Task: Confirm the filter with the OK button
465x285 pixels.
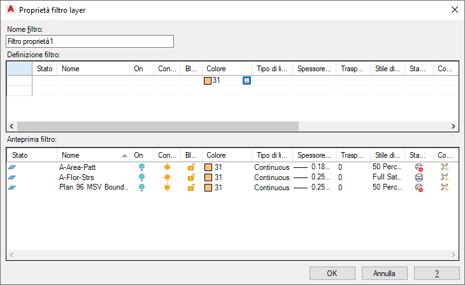Action: pos(332,273)
